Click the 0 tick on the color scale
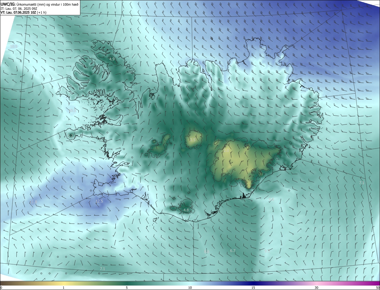This screenshot has width=380, height=290. pyautogui.click(x=1, y=288)
